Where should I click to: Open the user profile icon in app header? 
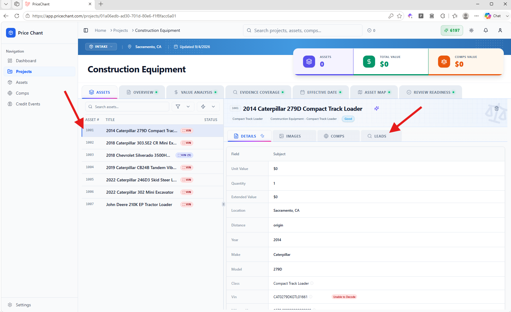500,30
